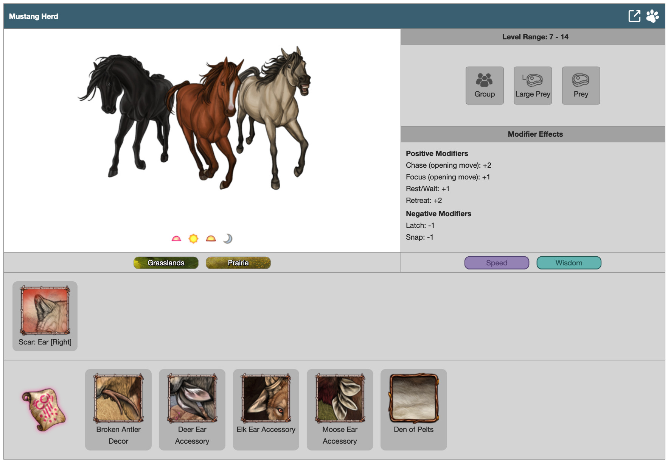Image resolution: width=668 pixels, height=463 pixels.
Task: Click the night moon icon
Action: coord(228,239)
